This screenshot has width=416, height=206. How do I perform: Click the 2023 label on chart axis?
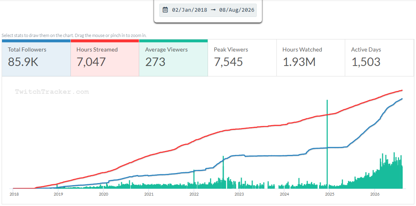(x=239, y=194)
